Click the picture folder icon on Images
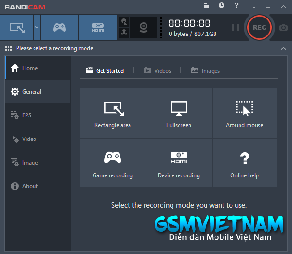The height and width of the screenshot is (254, 292). pos(195,70)
